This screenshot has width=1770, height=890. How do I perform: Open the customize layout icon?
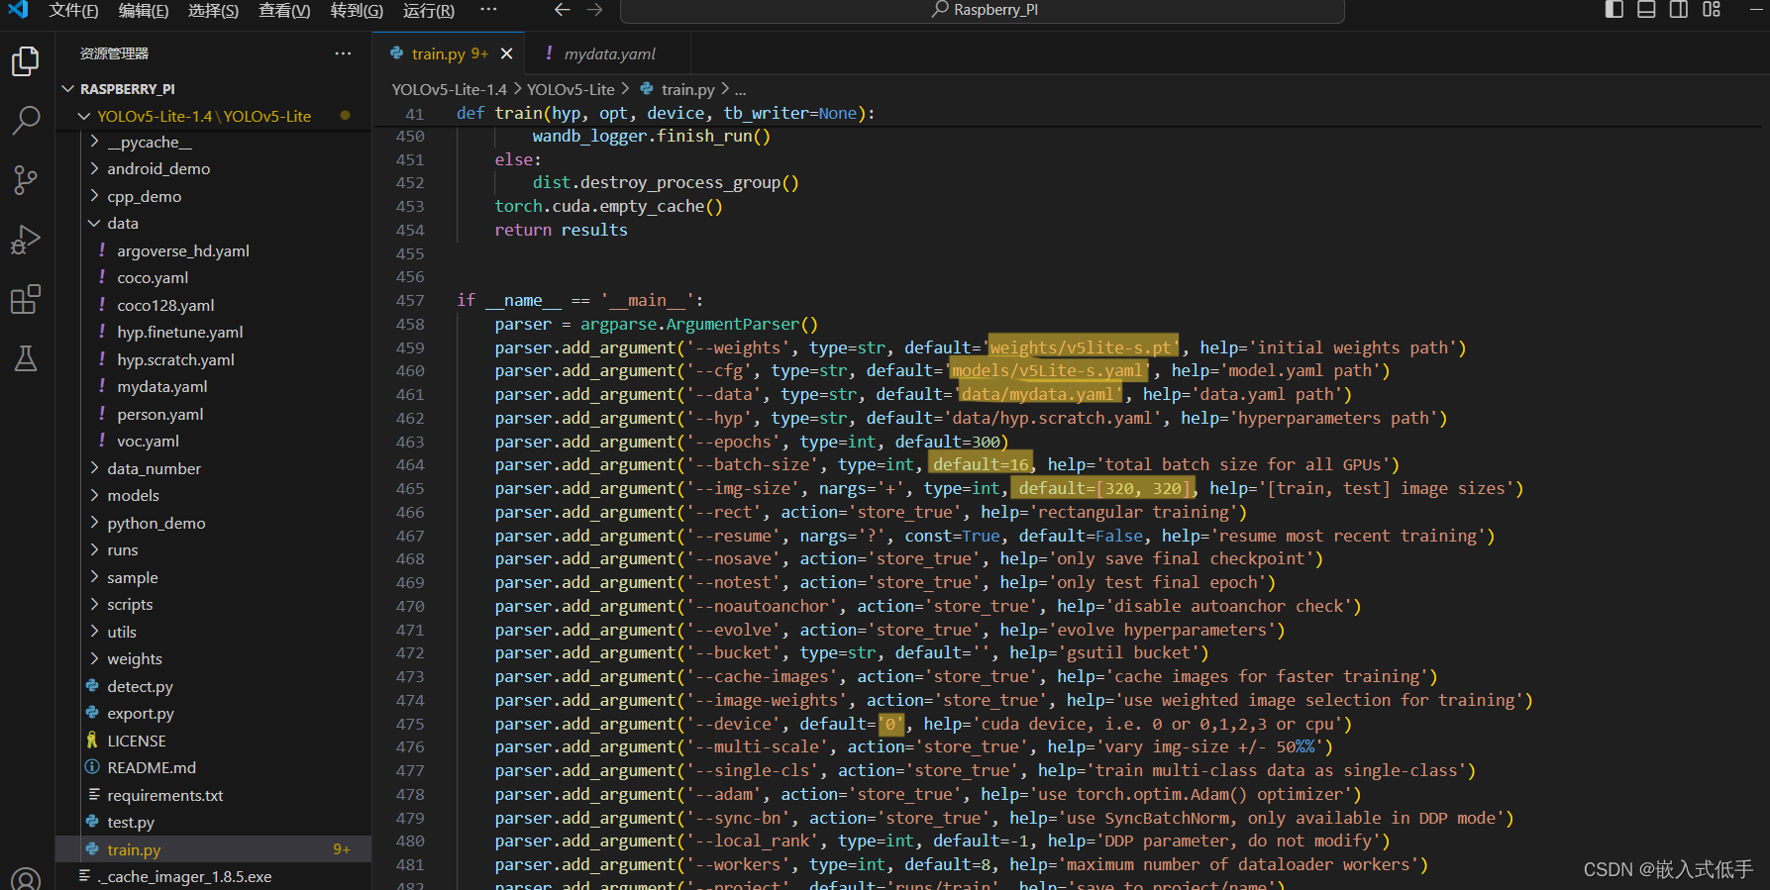[1712, 10]
